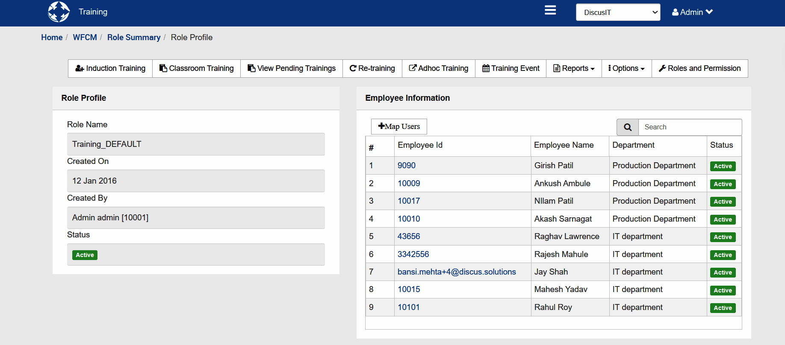Navigate to Home breadcrumb link
This screenshot has width=785, height=345.
[52, 38]
